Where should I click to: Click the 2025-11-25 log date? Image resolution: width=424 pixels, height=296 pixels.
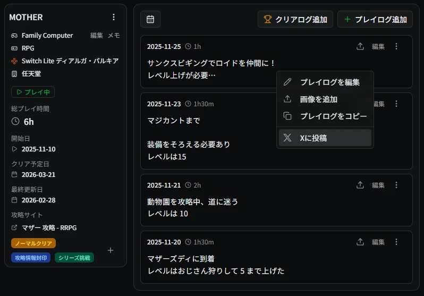[x=164, y=47]
